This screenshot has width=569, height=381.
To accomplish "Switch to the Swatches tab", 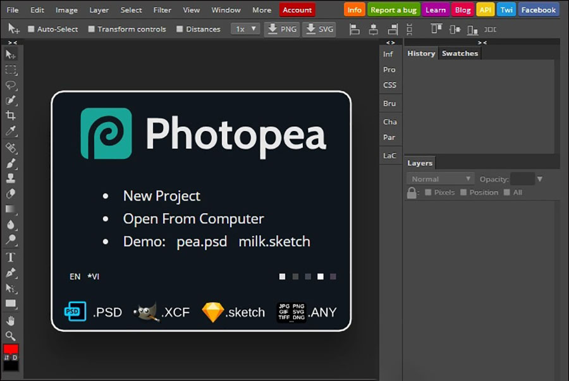I will point(460,54).
